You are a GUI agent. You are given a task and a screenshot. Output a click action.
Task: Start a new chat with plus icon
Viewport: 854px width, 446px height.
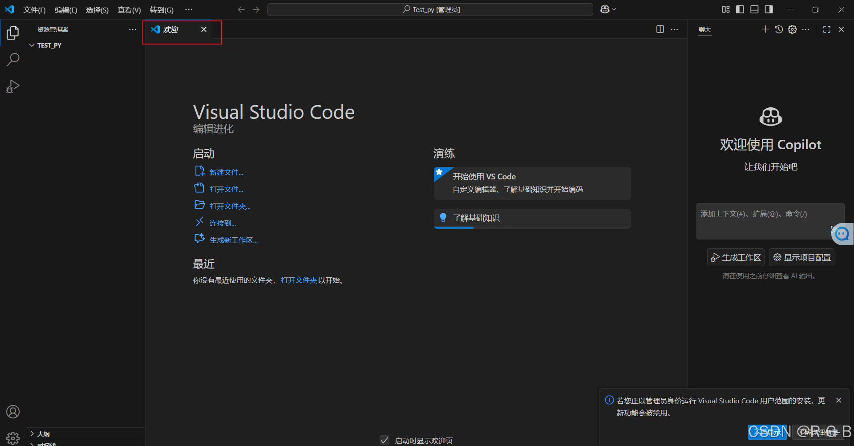click(765, 29)
